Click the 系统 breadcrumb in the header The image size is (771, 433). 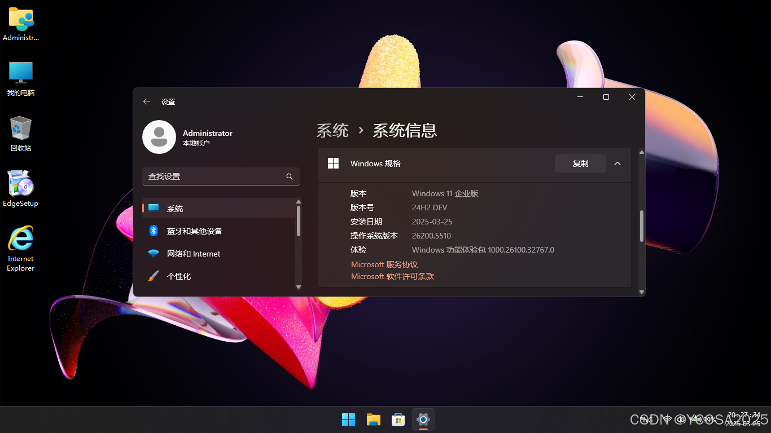(332, 131)
